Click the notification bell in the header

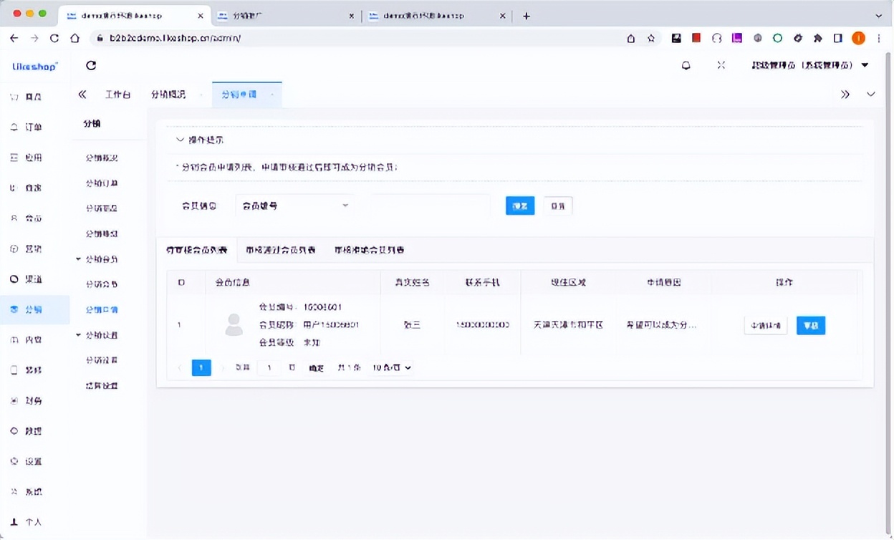pyautogui.click(x=686, y=64)
